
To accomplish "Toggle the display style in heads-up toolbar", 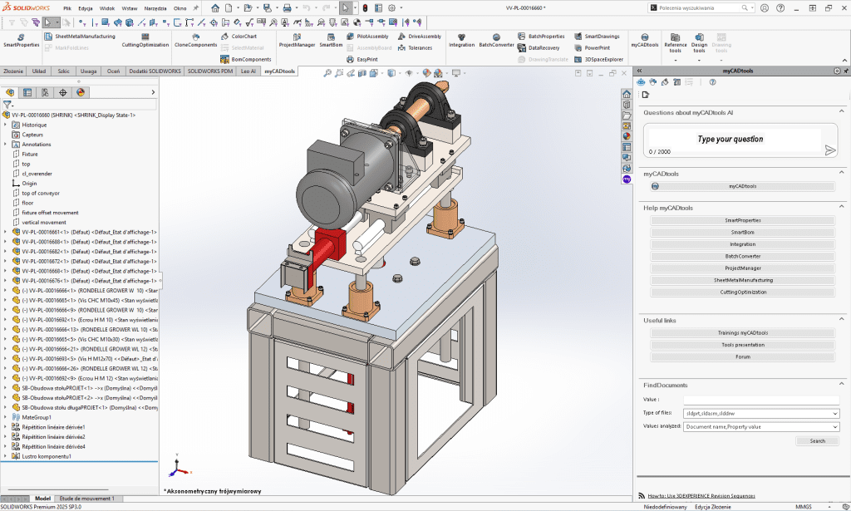I will [391, 73].
